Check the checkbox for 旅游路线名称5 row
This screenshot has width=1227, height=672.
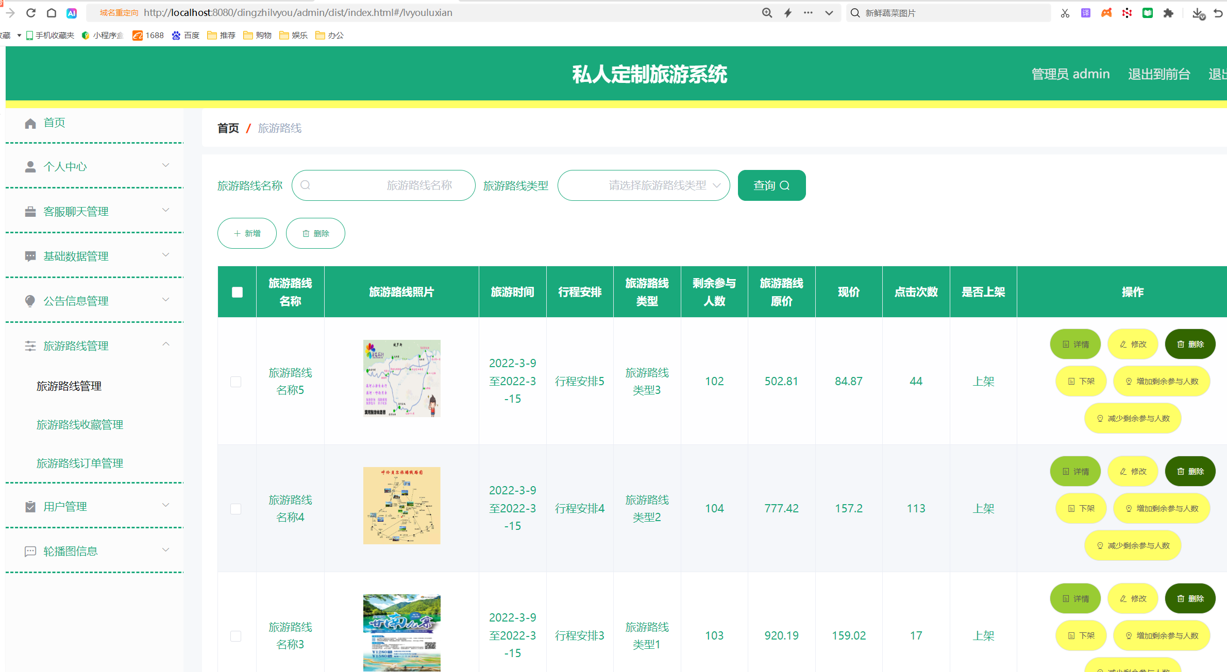point(236,382)
